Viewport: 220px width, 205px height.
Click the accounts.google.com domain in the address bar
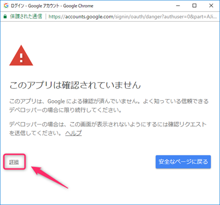click(89, 17)
